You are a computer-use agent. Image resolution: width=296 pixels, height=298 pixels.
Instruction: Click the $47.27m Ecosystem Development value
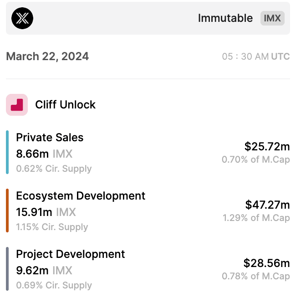tap(267, 205)
